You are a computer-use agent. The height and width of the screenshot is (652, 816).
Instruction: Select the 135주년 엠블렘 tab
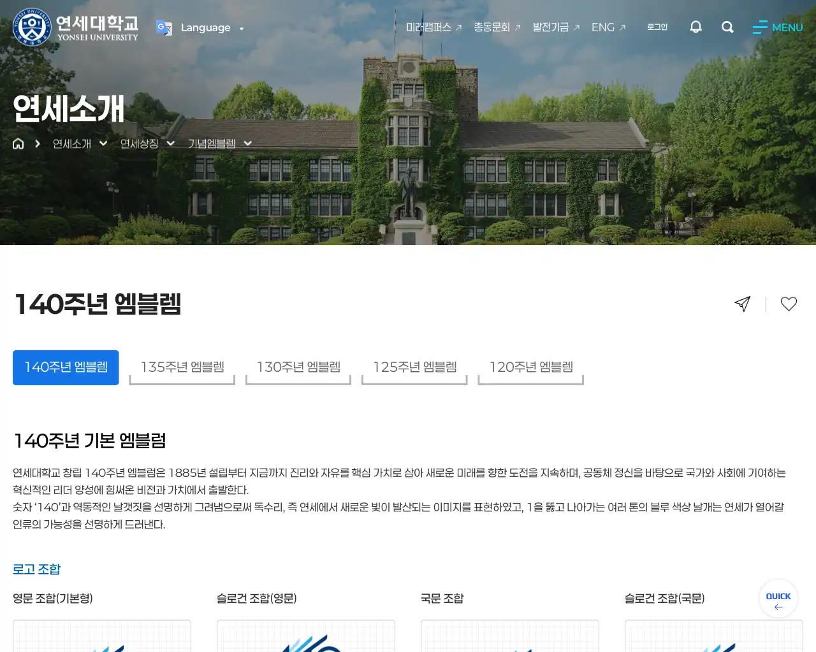[182, 367]
